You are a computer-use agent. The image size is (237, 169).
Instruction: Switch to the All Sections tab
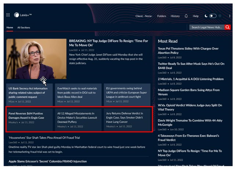click(24, 28)
